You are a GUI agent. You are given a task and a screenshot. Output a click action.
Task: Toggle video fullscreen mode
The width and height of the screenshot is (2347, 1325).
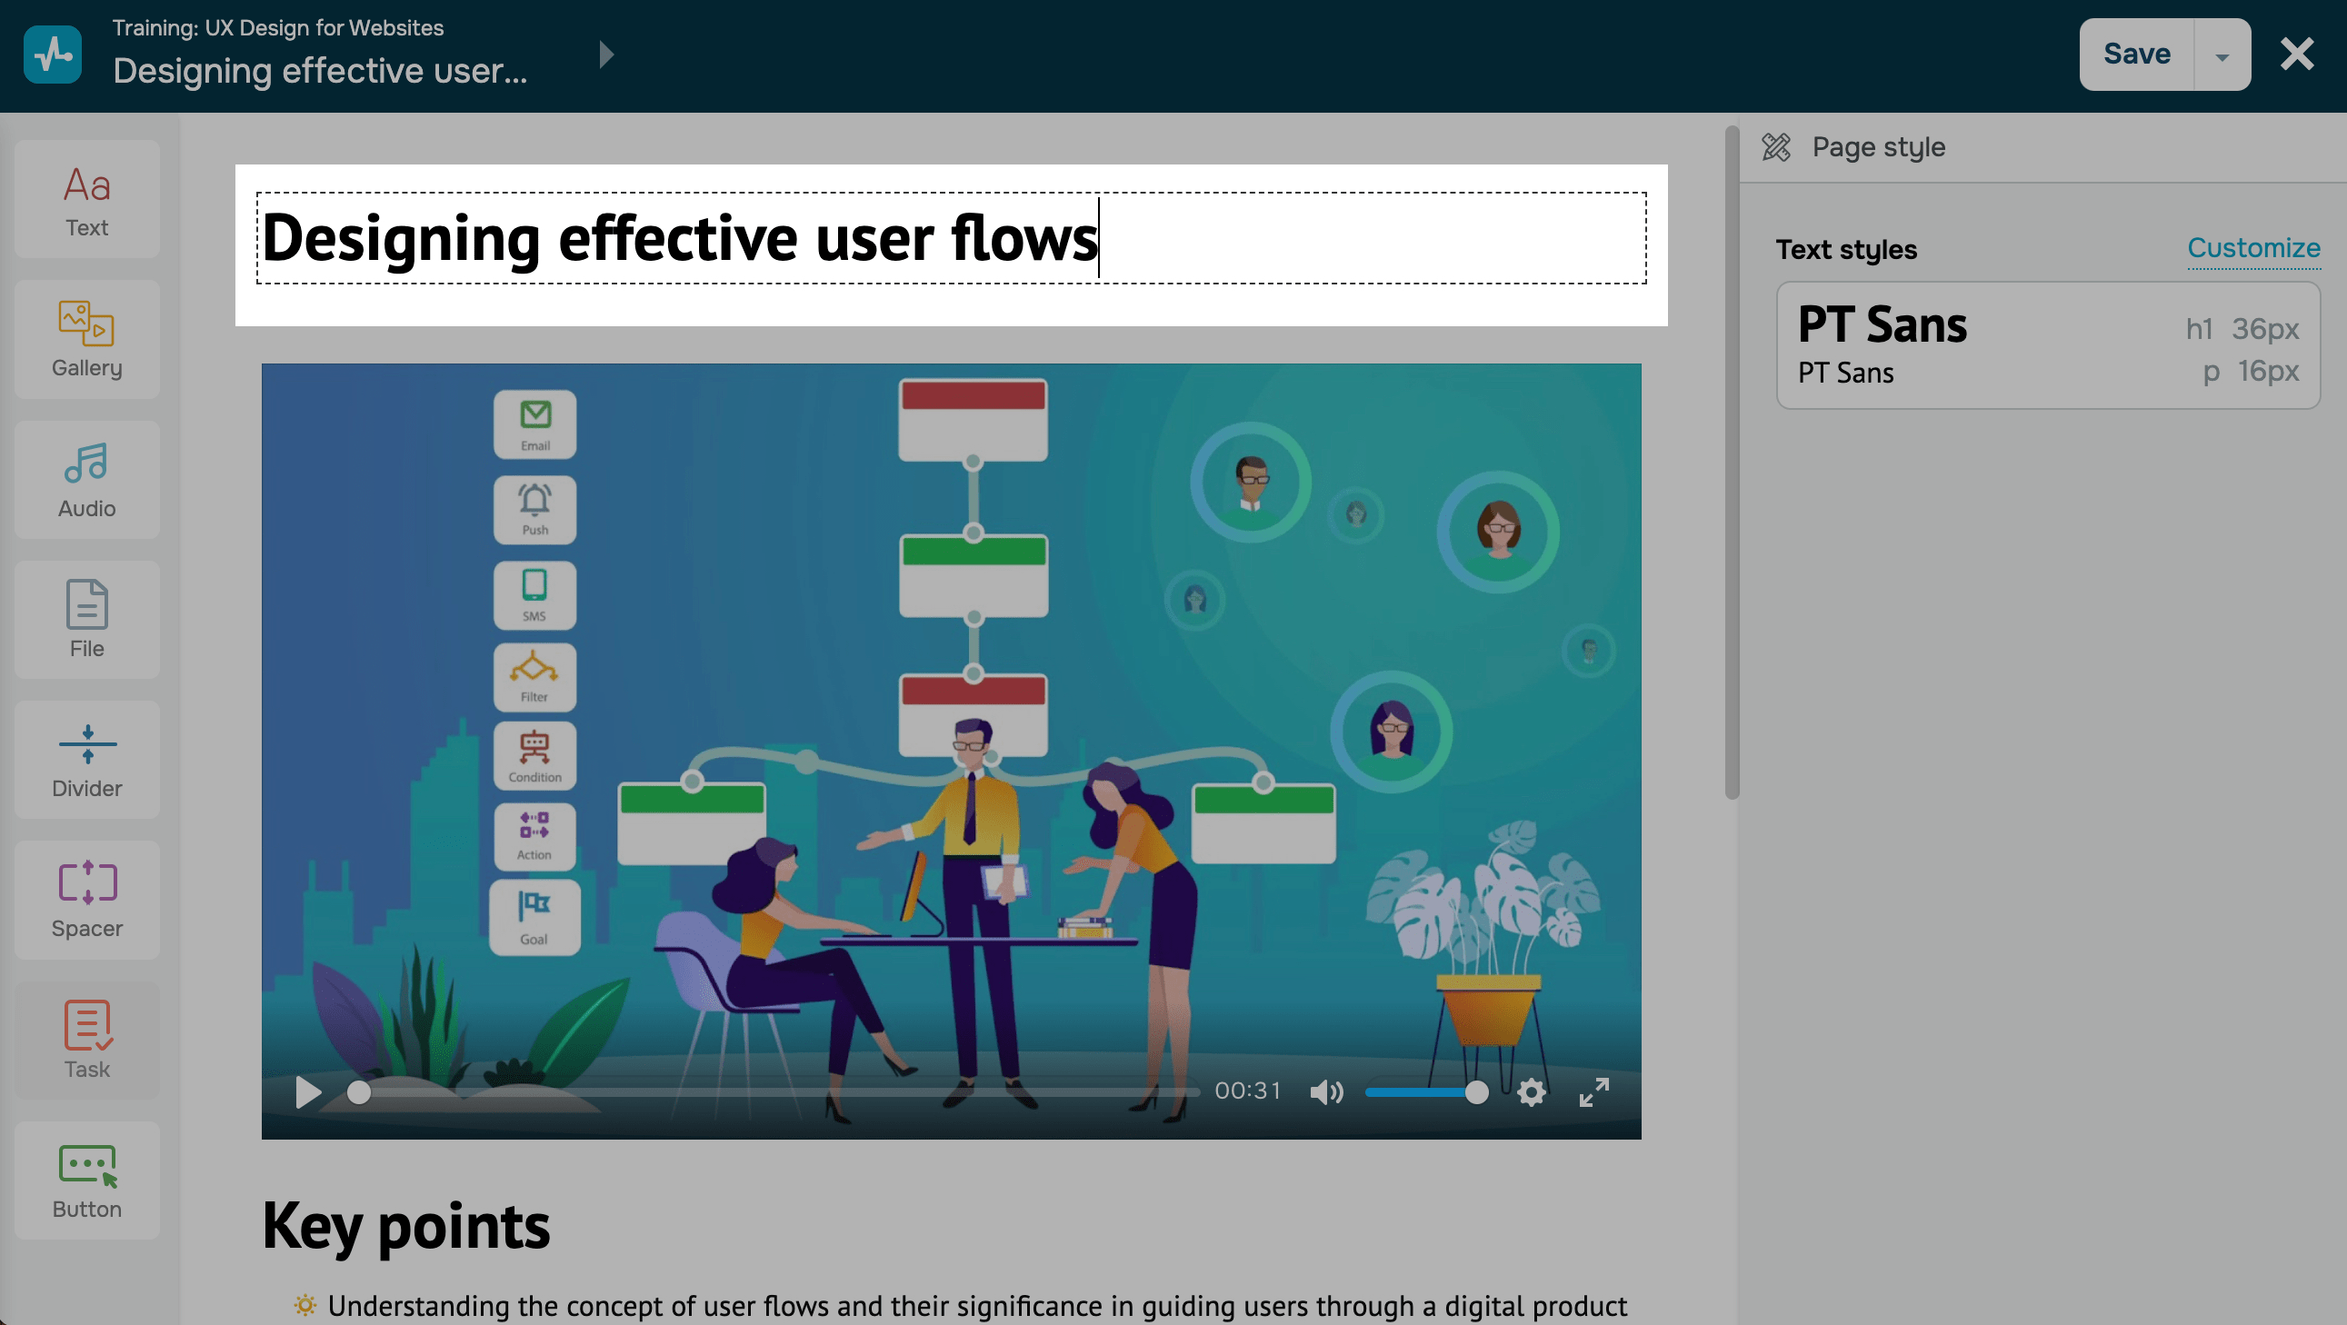pos(1593,1091)
